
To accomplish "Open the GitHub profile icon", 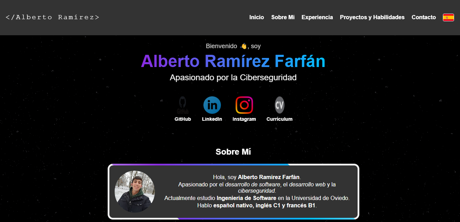I will tap(182, 105).
